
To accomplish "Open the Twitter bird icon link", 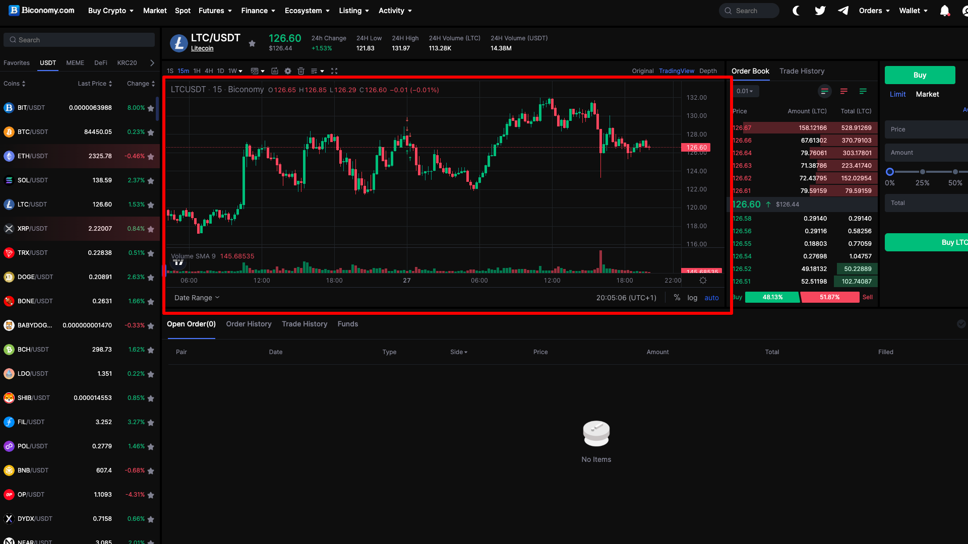I will click(820, 11).
